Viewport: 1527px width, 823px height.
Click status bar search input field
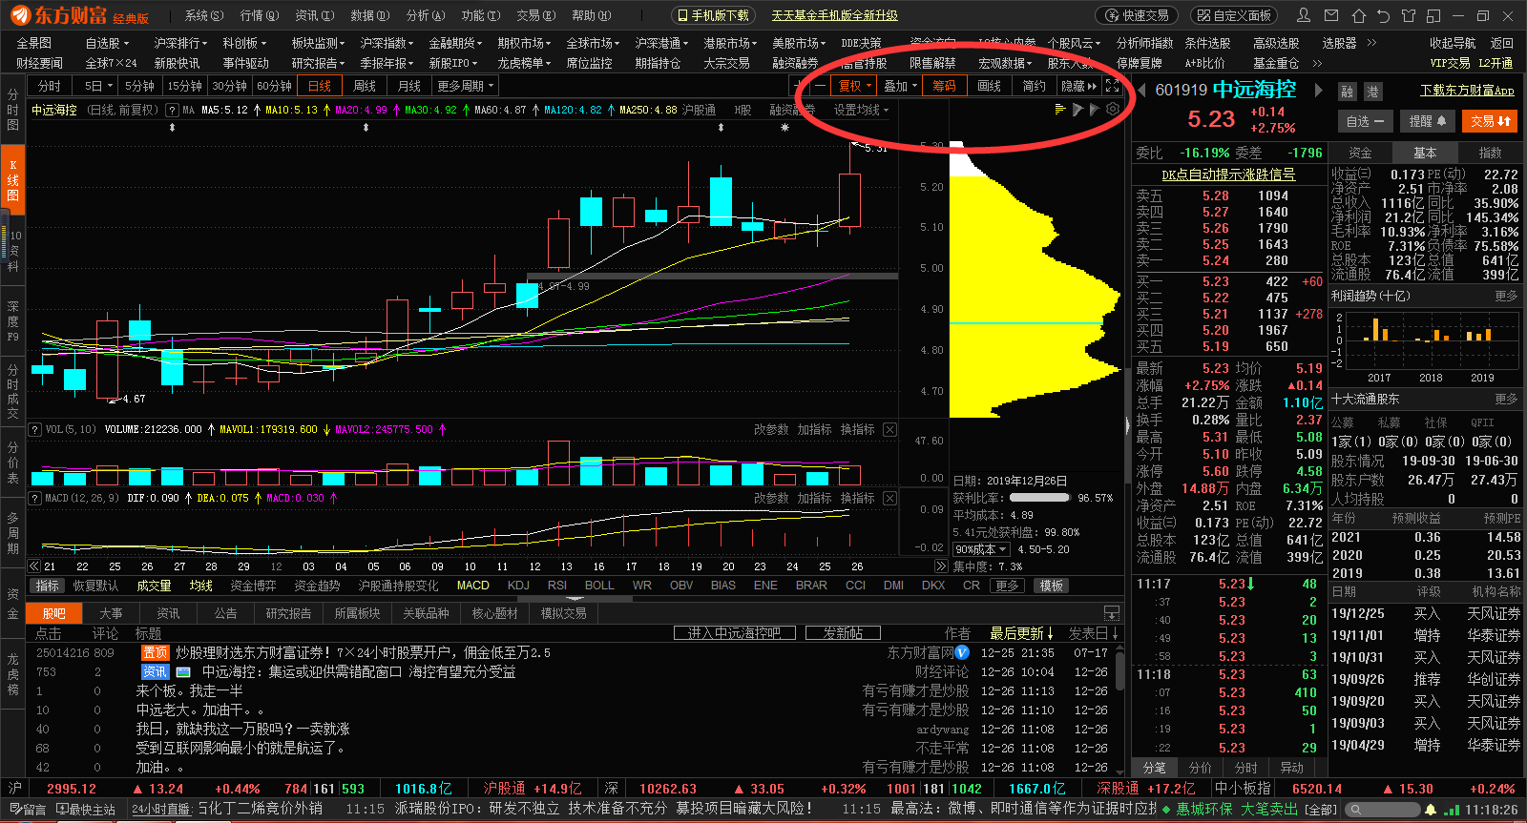click(1381, 810)
